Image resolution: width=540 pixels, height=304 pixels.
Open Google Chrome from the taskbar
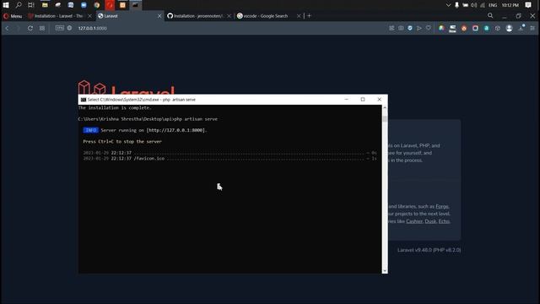pyautogui.click(x=97, y=5)
